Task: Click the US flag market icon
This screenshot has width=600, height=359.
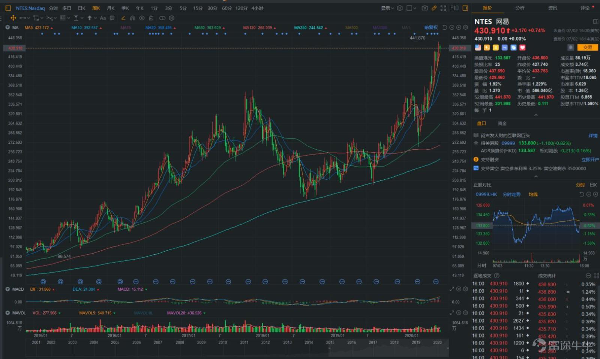Action: pos(478,48)
